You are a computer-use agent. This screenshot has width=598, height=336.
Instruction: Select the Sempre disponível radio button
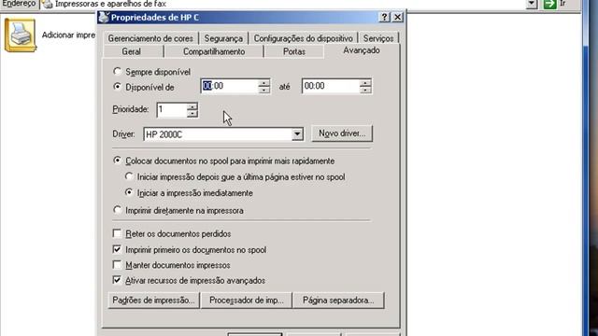[117, 71]
